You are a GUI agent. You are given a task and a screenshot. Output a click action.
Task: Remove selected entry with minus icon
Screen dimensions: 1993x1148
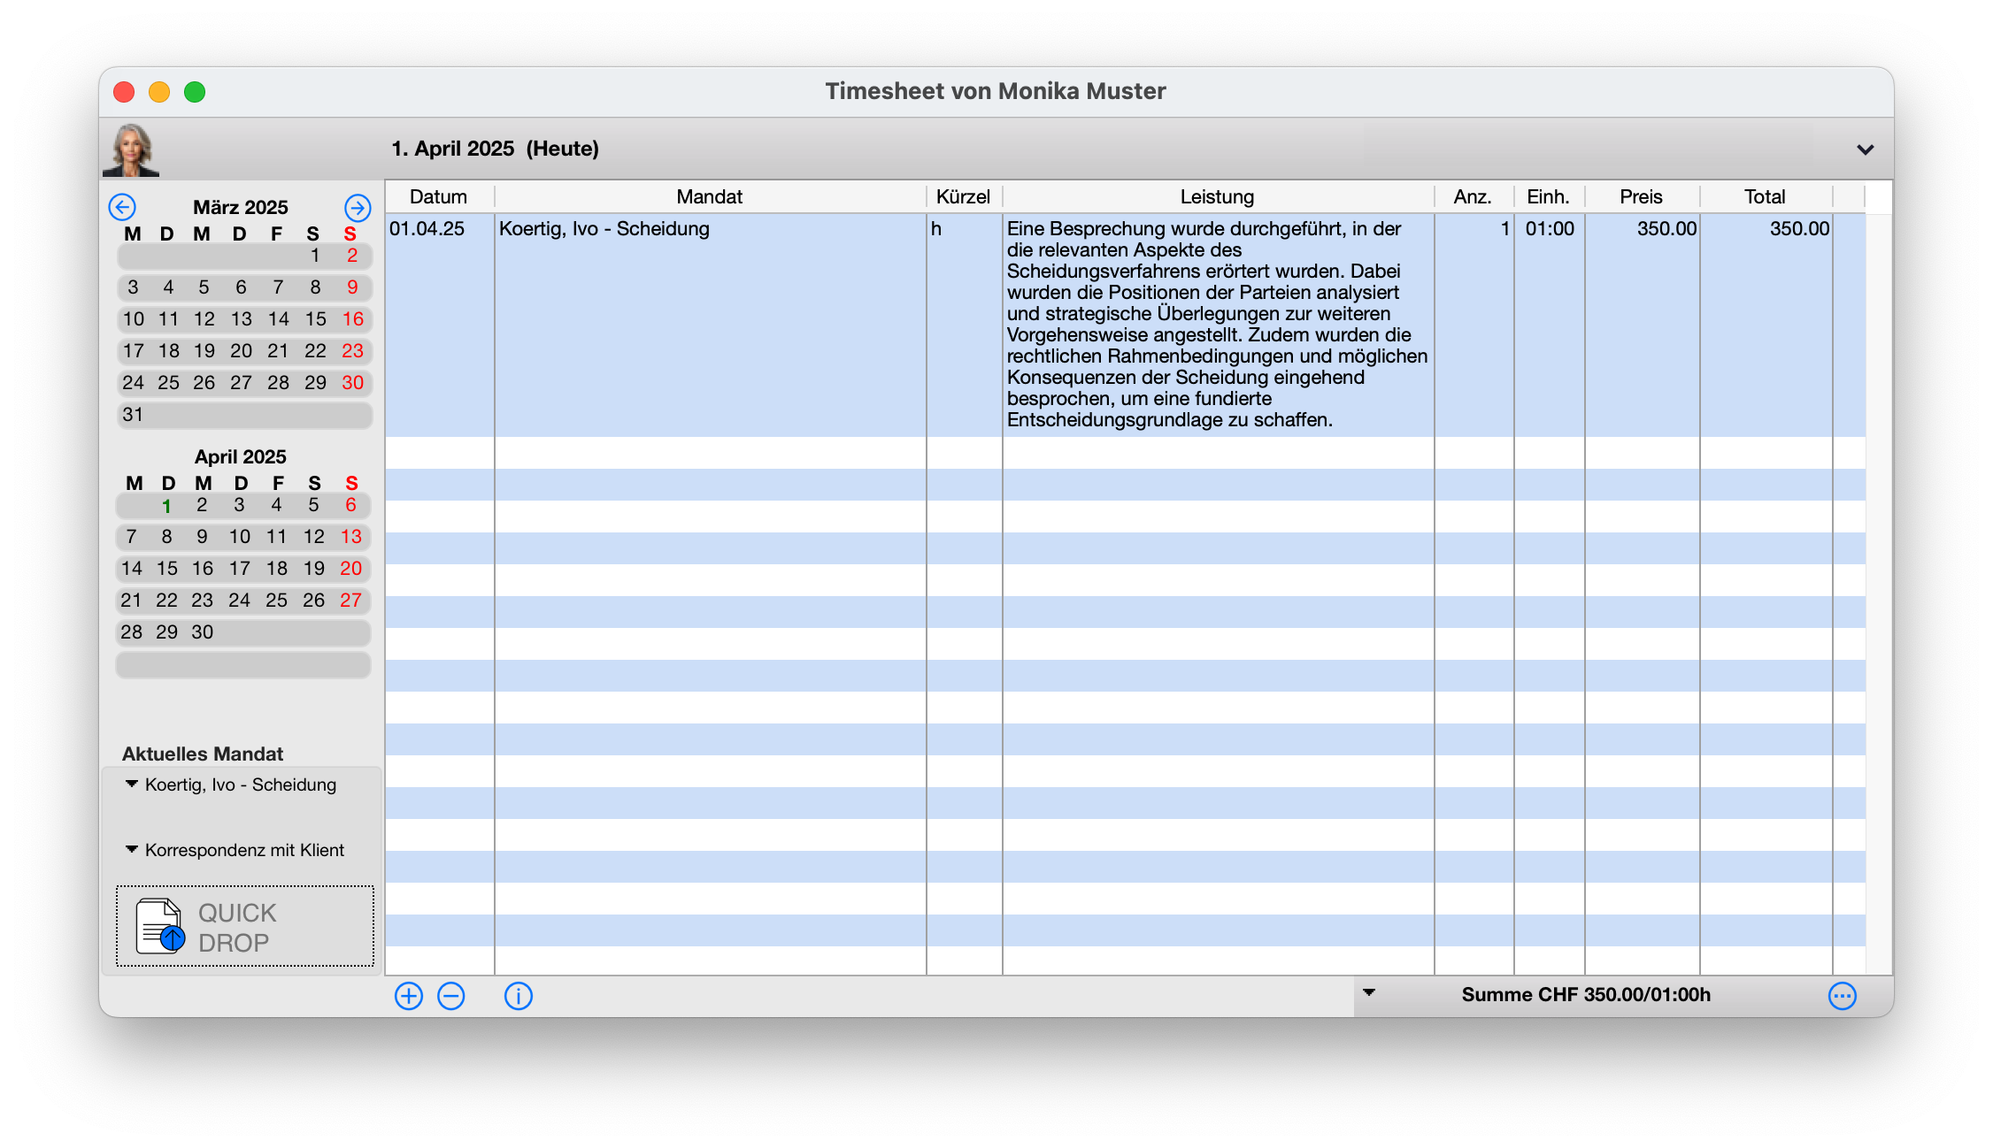click(x=451, y=996)
